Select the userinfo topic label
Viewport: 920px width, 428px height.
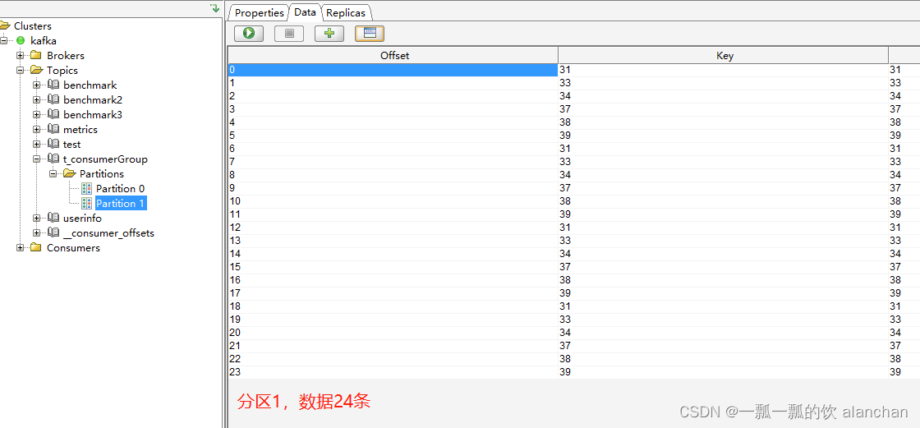point(83,219)
